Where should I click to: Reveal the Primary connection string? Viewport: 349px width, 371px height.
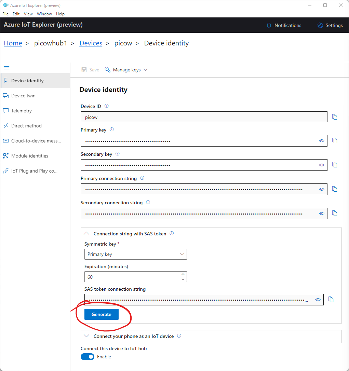322,189
